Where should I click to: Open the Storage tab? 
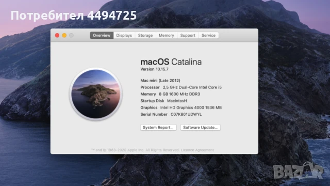145,36
